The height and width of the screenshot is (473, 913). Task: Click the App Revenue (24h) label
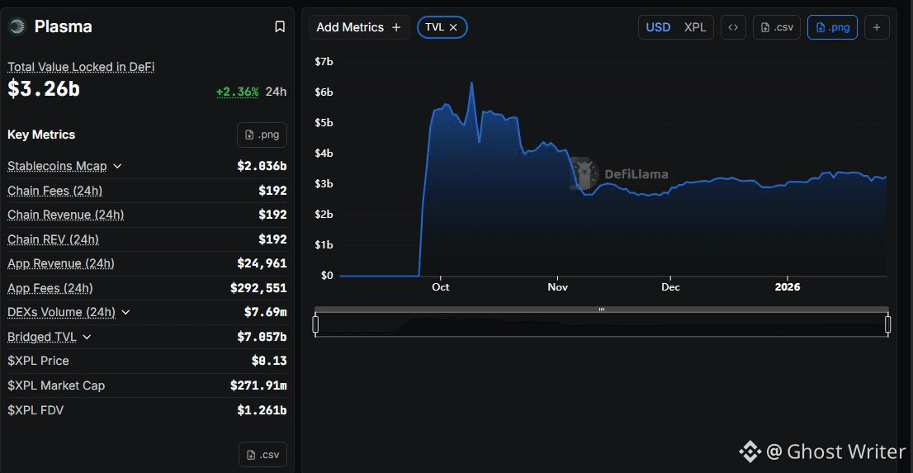coord(61,263)
